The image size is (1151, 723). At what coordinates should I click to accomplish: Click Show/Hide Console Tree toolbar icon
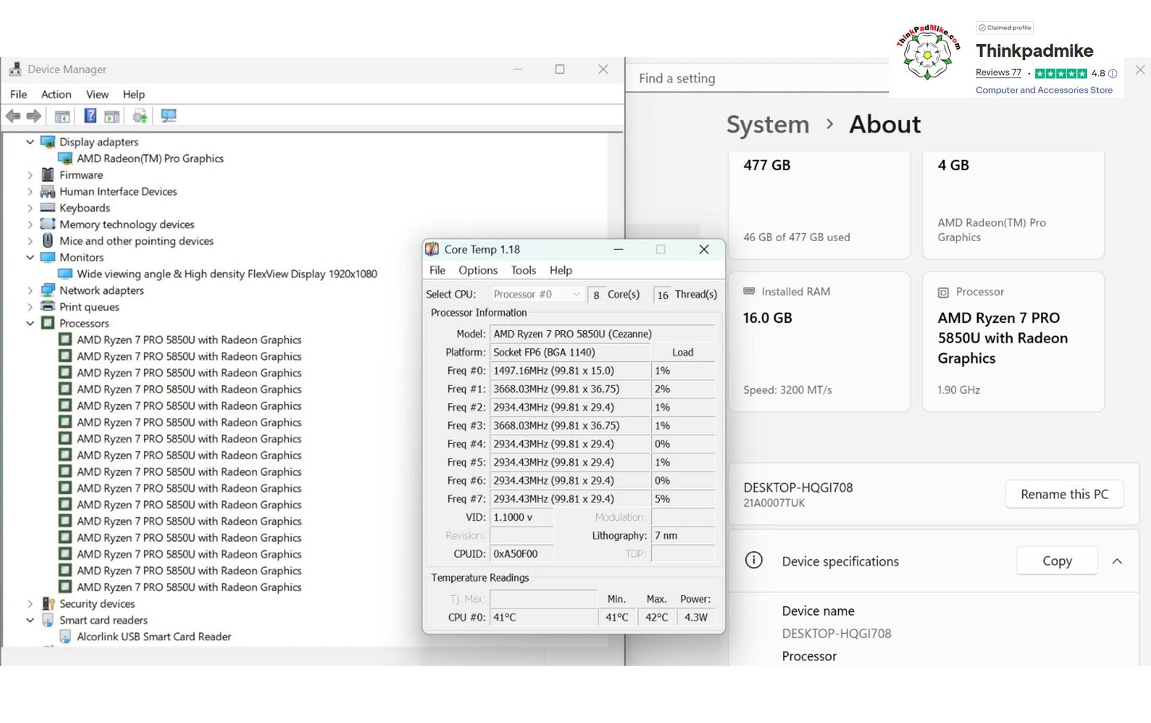(x=62, y=116)
